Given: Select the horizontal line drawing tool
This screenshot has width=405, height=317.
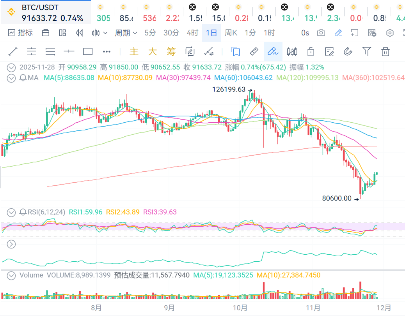Looking at the screenshot, I should tap(69, 51).
